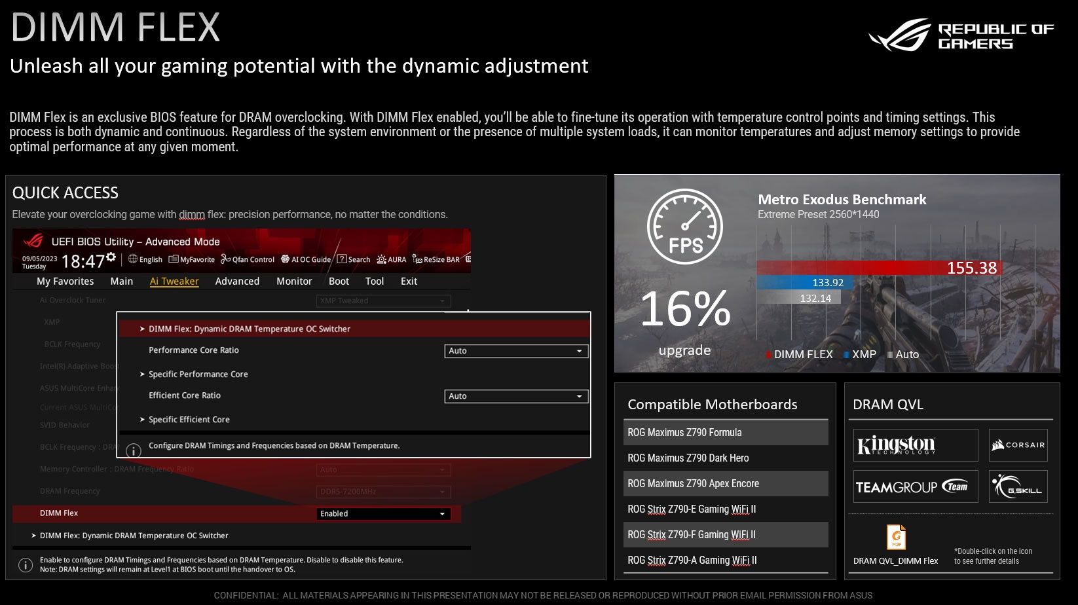
Task: Open the DRAM Frequency DDR5-7200MHz dropdown
Action: 384,492
